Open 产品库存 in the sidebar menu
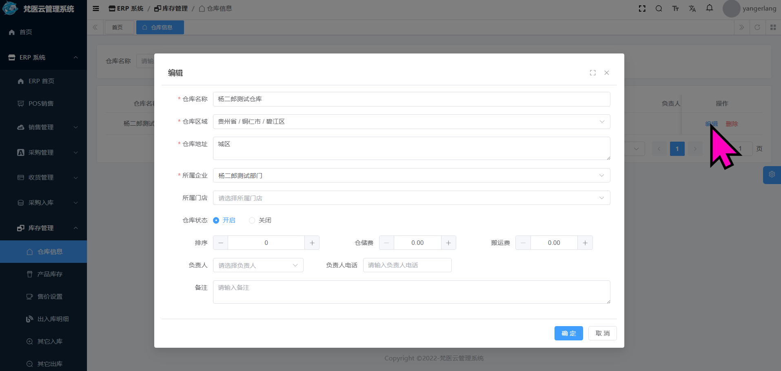The width and height of the screenshot is (781, 371). coord(50,274)
